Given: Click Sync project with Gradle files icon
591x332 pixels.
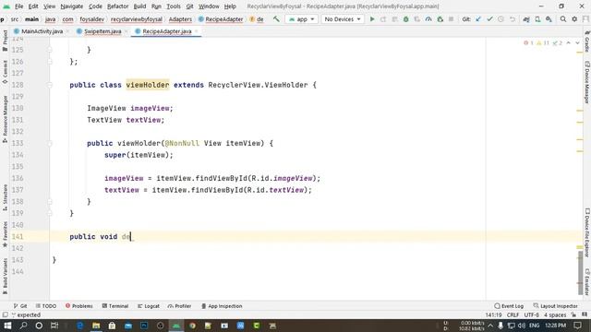Looking at the screenshot, I should (x=526, y=18).
